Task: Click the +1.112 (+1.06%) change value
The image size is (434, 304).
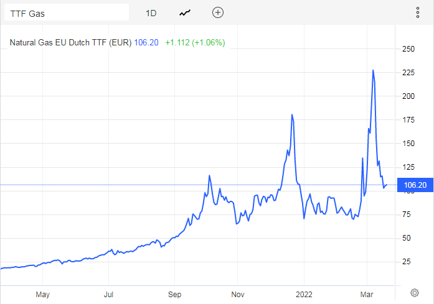Action: [x=195, y=42]
